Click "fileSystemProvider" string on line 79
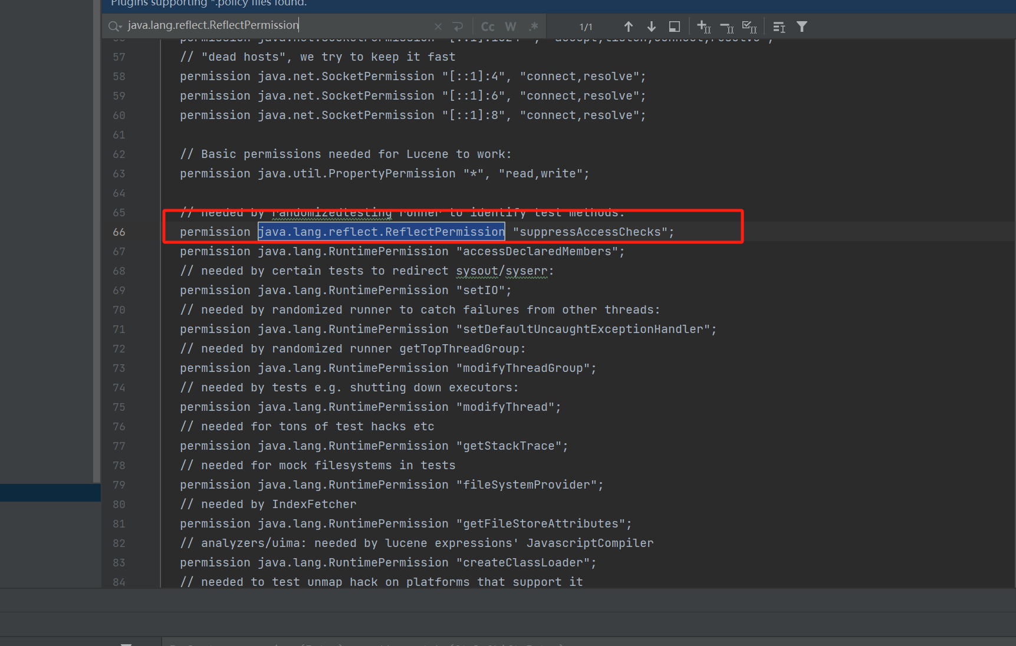1016x646 pixels. coord(527,485)
